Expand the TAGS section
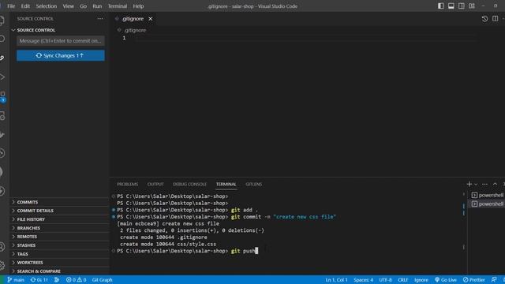 click(x=60, y=254)
